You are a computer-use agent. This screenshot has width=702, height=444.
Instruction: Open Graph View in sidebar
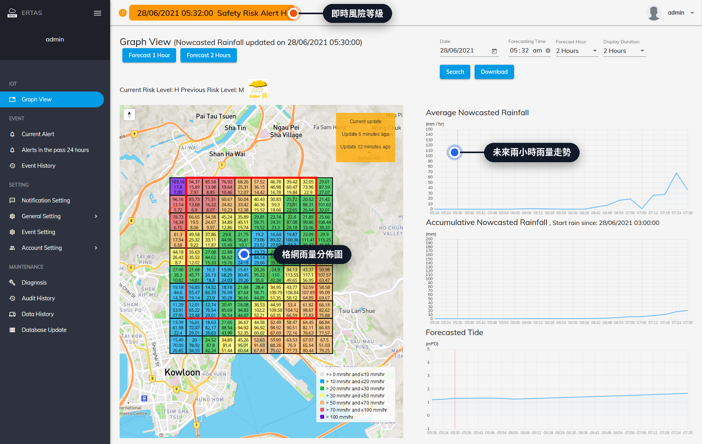(x=52, y=99)
